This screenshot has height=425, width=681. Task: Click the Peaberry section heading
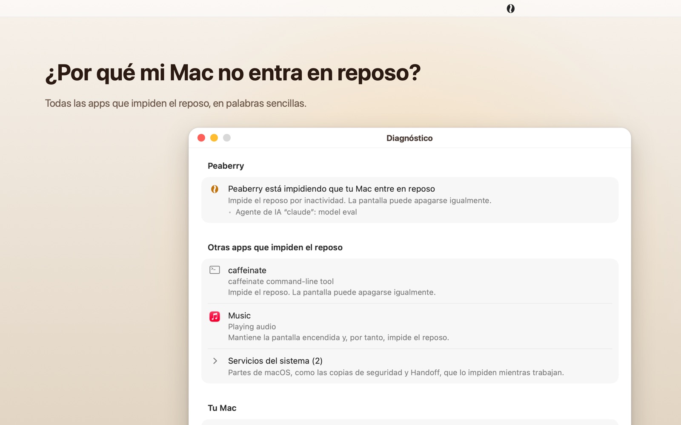(x=226, y=166)
